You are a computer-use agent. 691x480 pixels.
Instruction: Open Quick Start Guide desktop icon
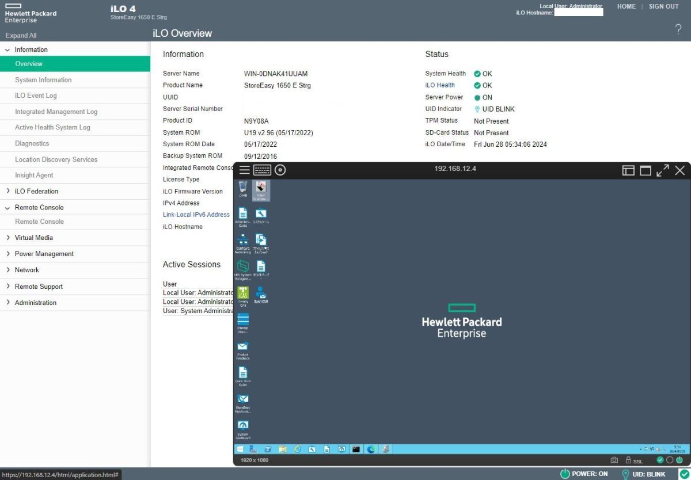click(x=242, y=376)
